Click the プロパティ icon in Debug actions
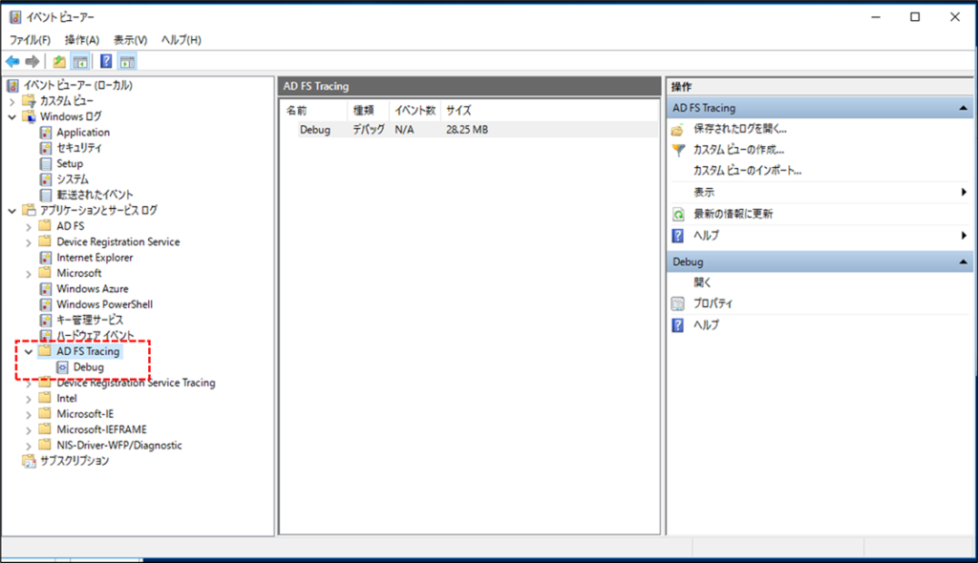Screen dimensions: 978x563 (678, 303)
